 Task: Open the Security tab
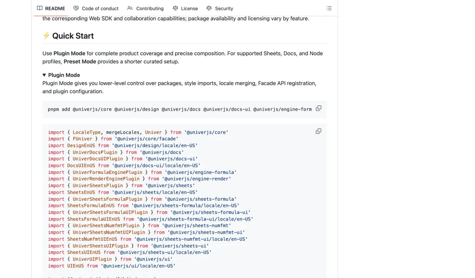224,8
